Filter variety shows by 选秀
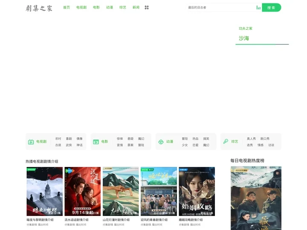This screenshot has height=230, width=307. click(x=249, y=145)
